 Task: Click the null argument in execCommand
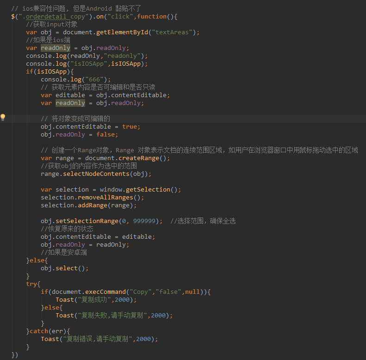(x=192, y=292)
